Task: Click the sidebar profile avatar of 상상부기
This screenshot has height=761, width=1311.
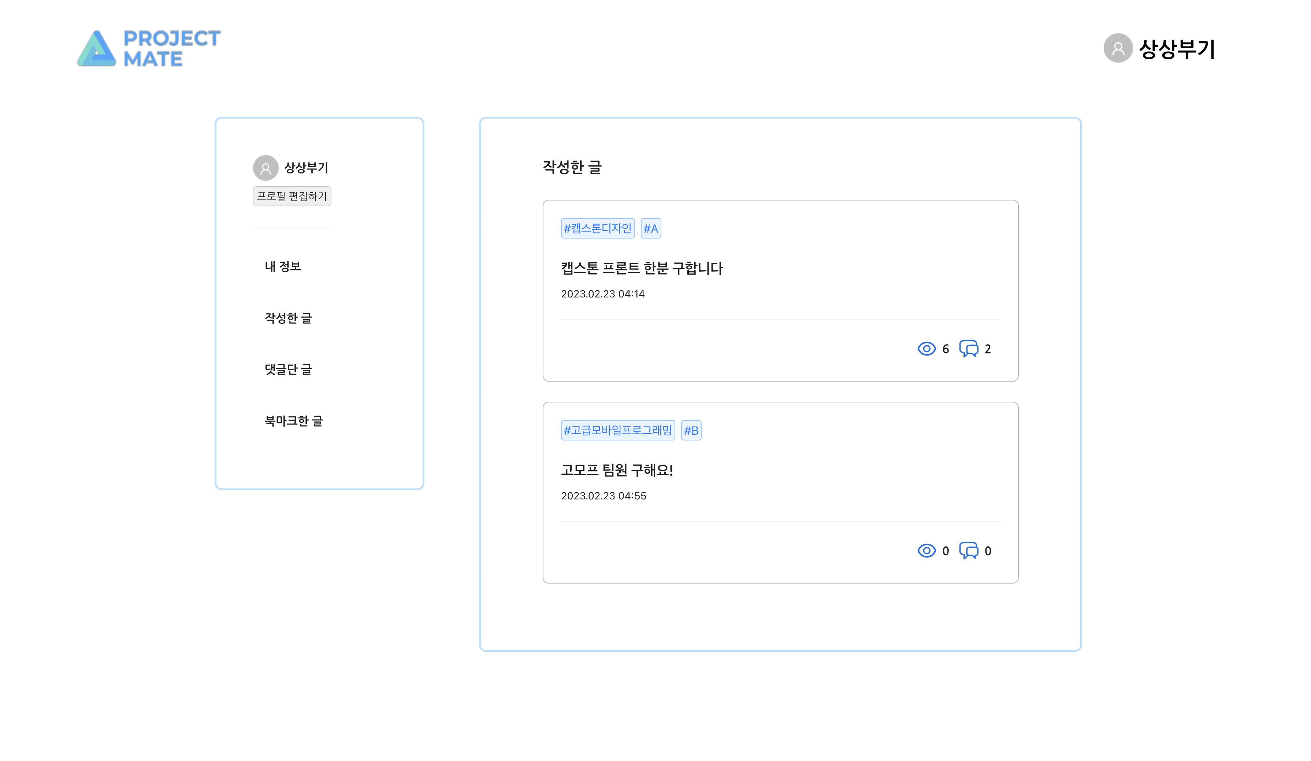Action: tap(266, 168)
